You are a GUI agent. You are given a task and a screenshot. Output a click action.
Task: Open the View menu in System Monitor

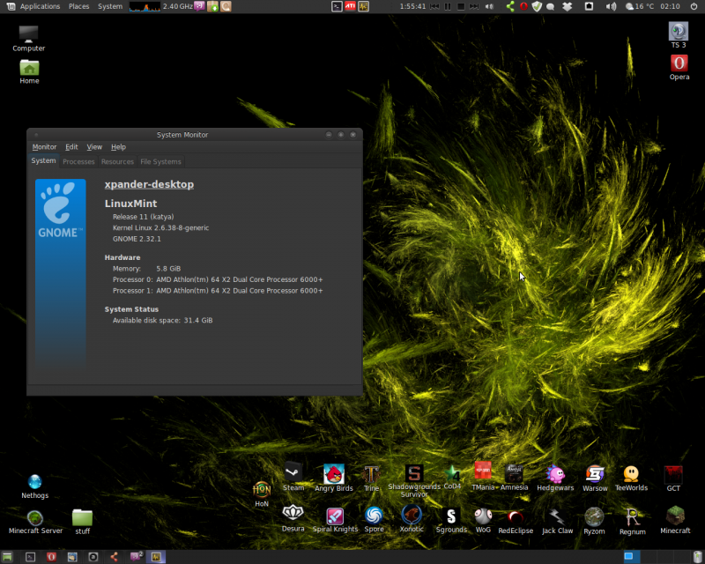click(x=94, y=147)
